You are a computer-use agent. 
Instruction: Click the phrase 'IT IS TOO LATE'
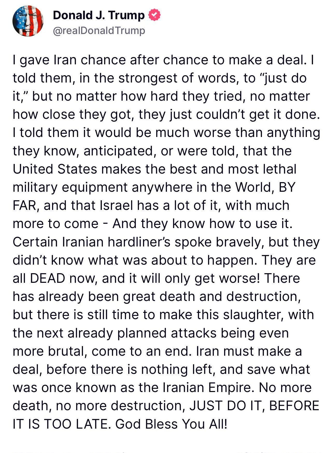pyautogui.click(x=62, y=424)
